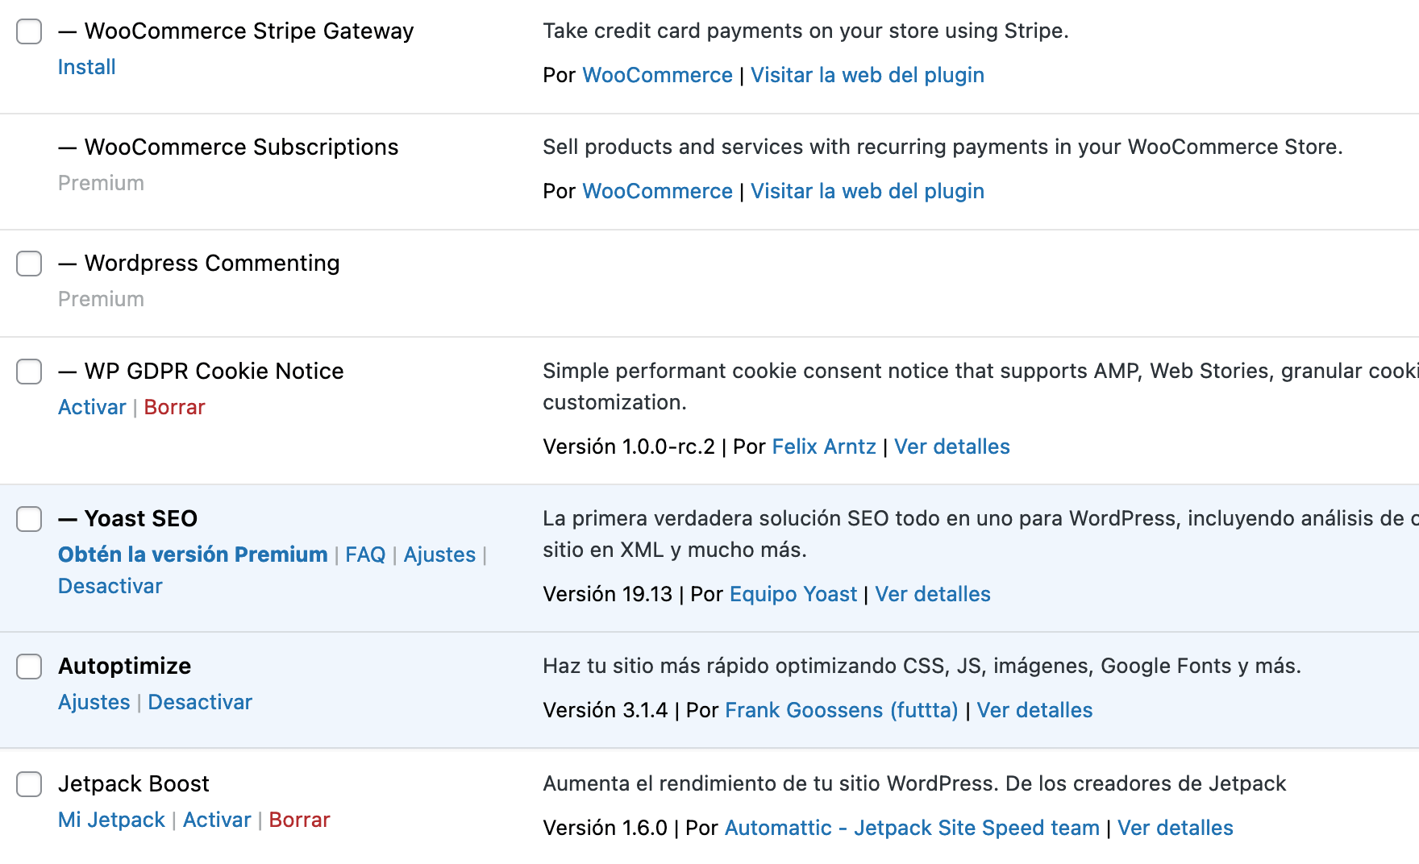This screenshot has height=864, width=1419.
Task: Visit plugin website for WooCommerce Stripe Gateway
Action: [868, 75]
